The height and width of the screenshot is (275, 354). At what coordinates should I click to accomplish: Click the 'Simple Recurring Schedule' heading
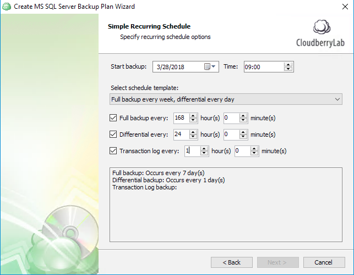[149, 26]
